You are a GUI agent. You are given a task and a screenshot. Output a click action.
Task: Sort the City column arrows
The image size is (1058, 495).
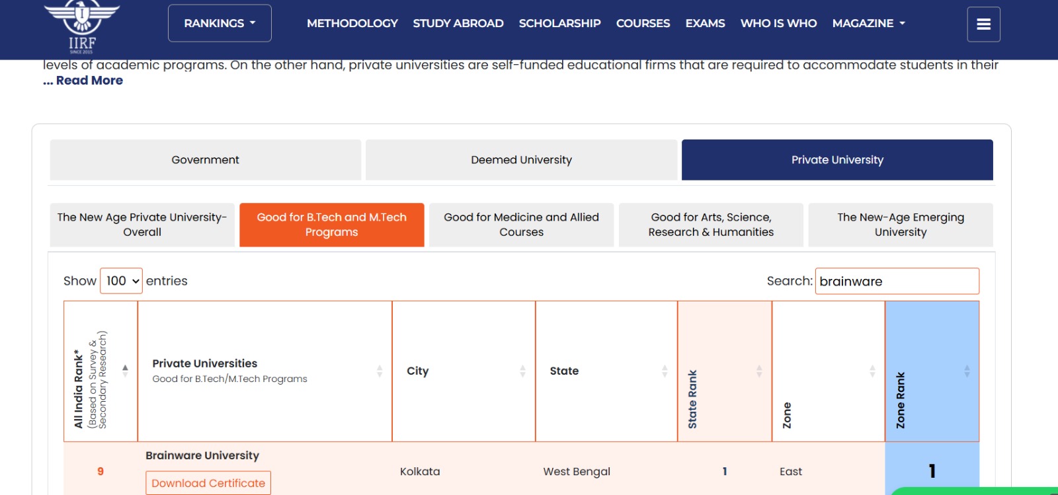522,371
